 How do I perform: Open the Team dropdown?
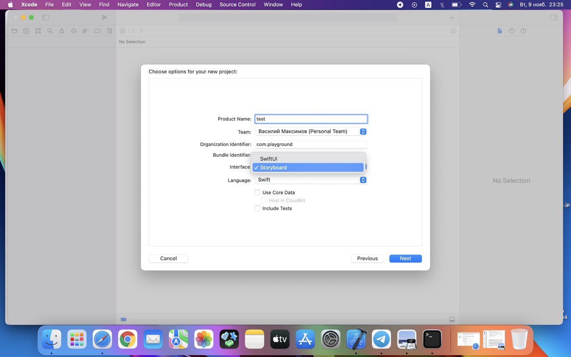pyautogui.click(x=311, y=132)
